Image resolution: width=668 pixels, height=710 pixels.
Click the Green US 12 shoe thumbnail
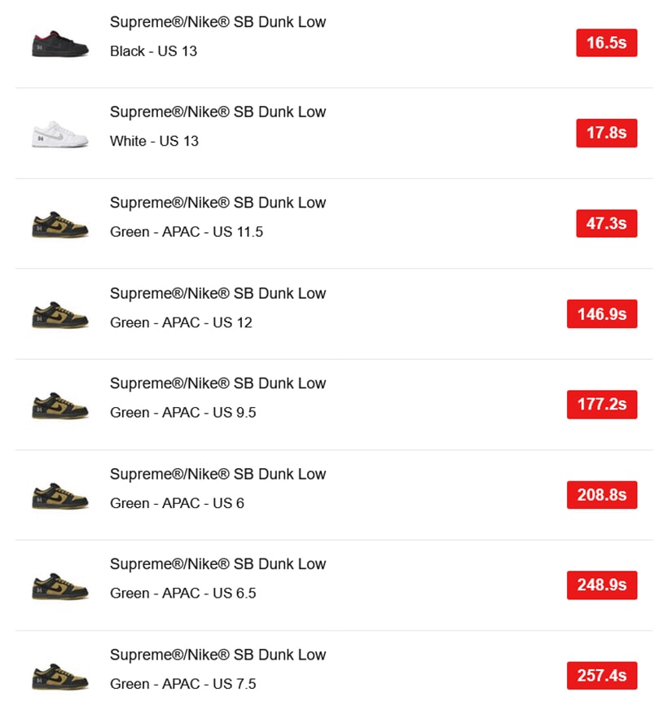[59, 314]
